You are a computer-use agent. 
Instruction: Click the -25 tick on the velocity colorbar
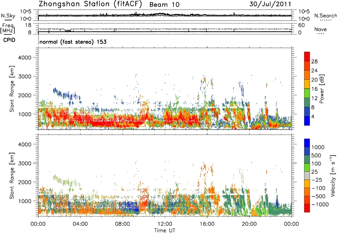[317, 180]
